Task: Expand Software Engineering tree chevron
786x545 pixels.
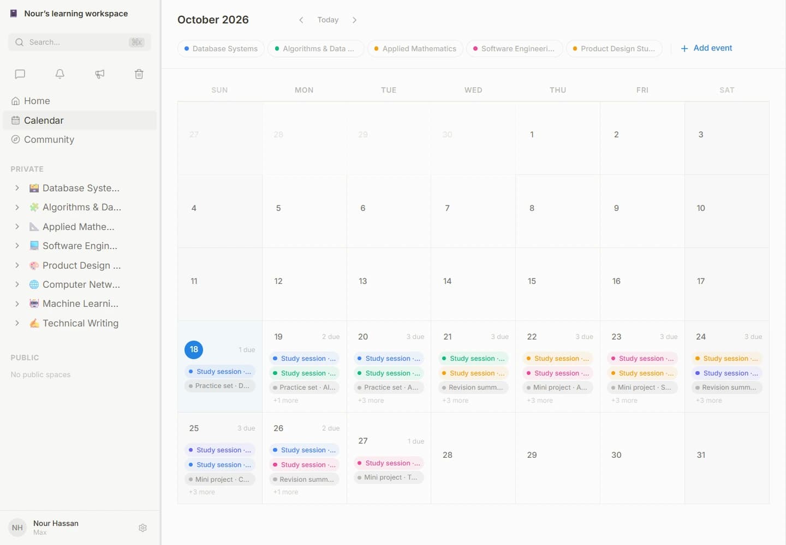Action: pyautogui.click(x=17, y=246)
